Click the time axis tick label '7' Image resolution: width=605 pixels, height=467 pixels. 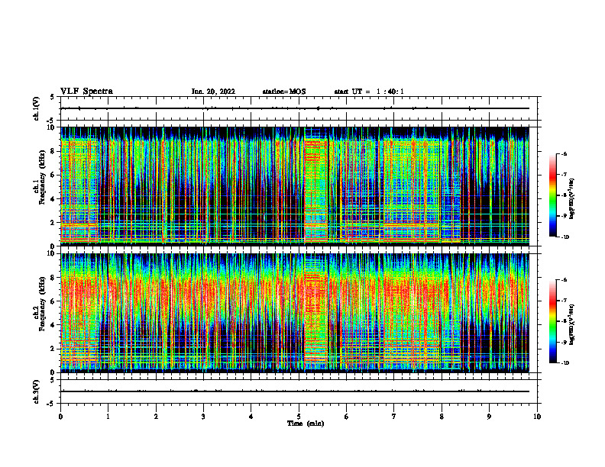pos(394,417)
